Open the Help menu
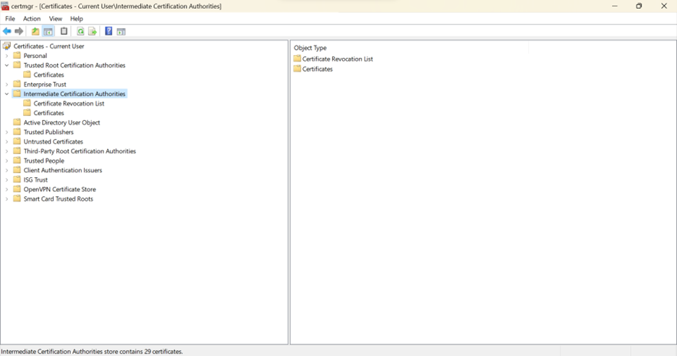The width and height of the screenshot is (677, 356). click(77, 19)
